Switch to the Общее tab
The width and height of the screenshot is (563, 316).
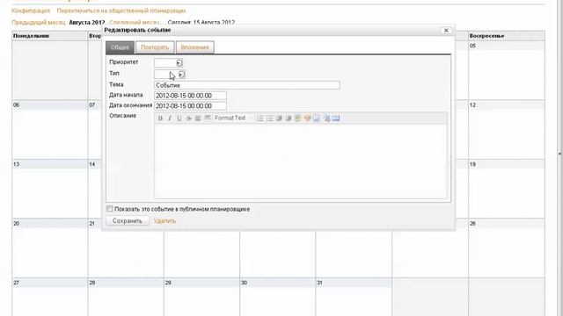[120, 47]
